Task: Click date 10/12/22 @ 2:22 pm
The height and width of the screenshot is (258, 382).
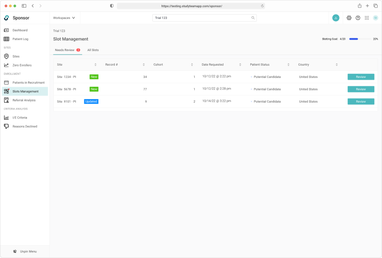Action: [x=216, y=76]
